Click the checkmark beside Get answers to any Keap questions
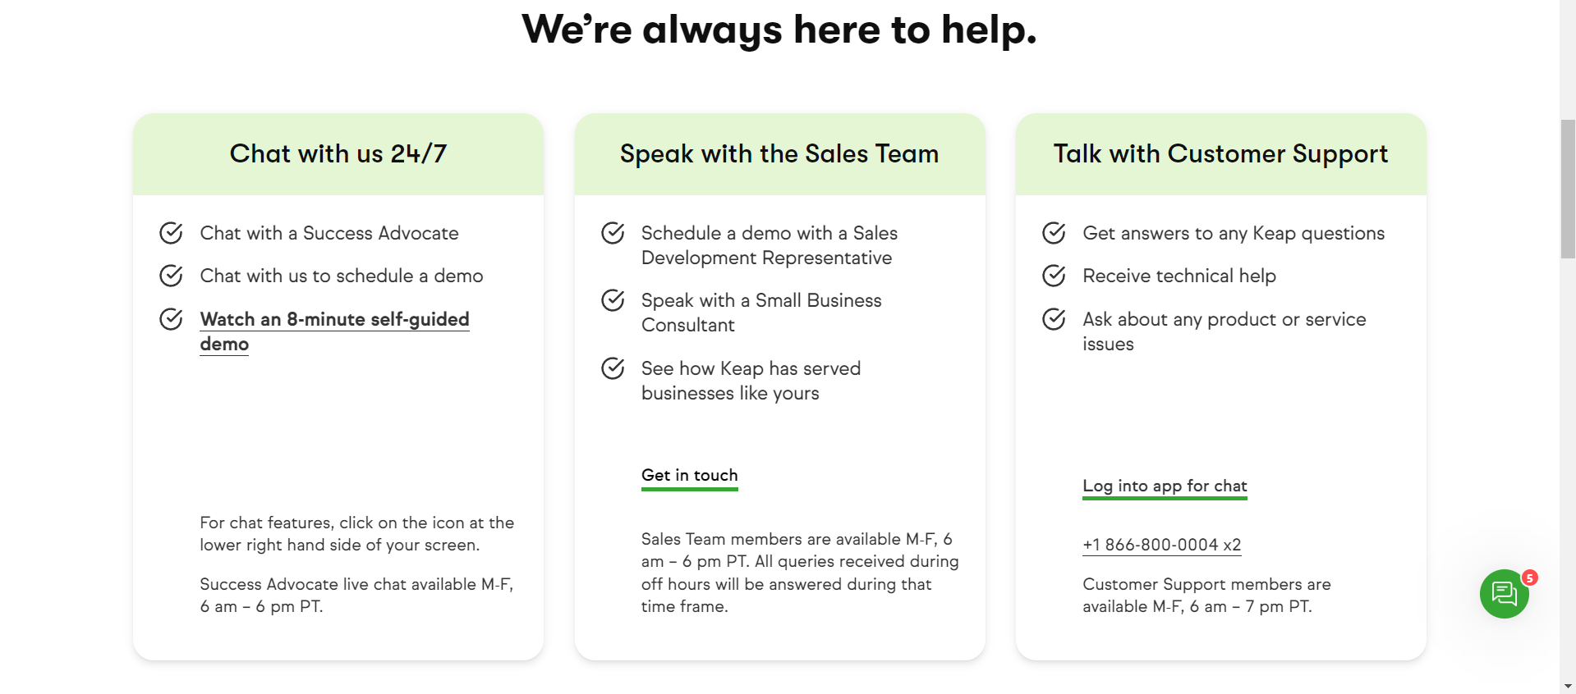Viewport: 1576px width, 694px height. click(x=1054, y=233)
